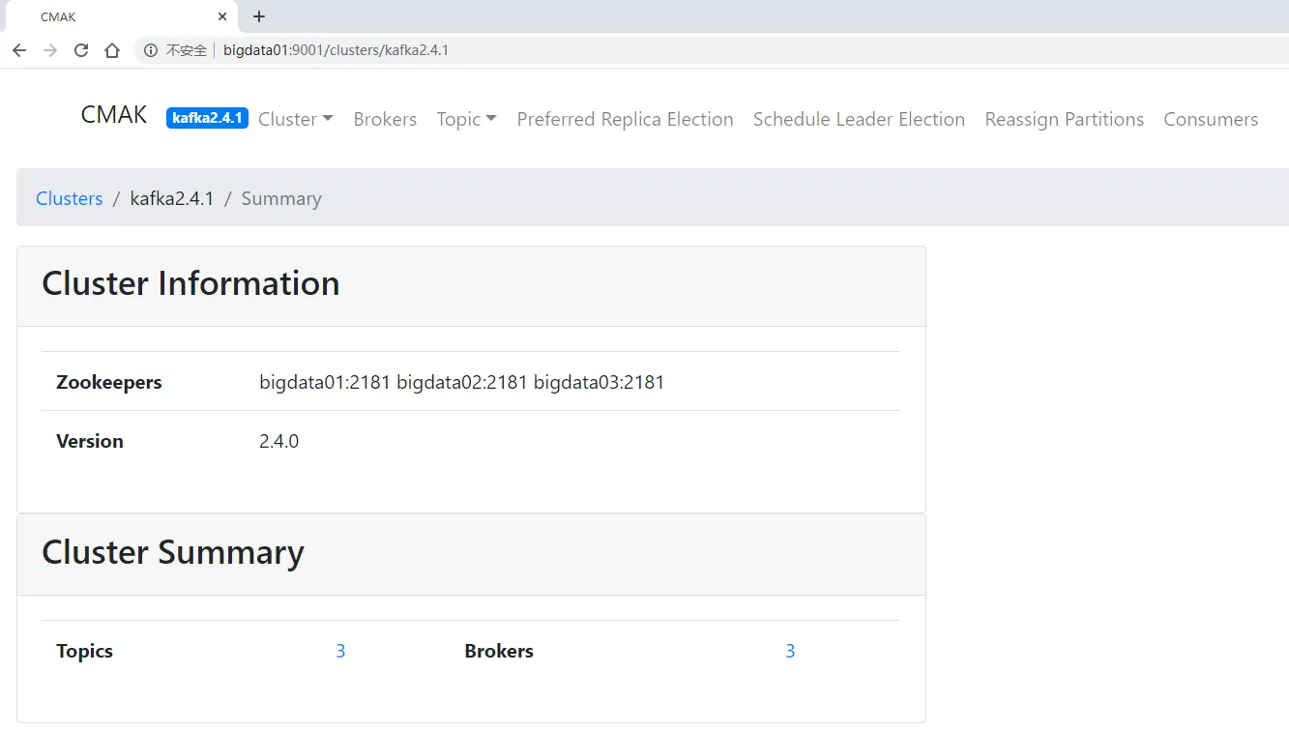
Task: Click the 不安全 security warning text
Action: coord(187,50)
